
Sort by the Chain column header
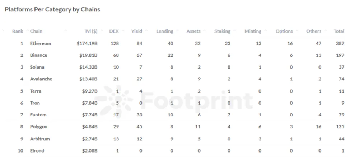tap(36, 31)
